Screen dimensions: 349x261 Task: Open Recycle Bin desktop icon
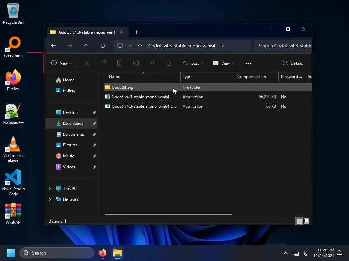(13, 14)
